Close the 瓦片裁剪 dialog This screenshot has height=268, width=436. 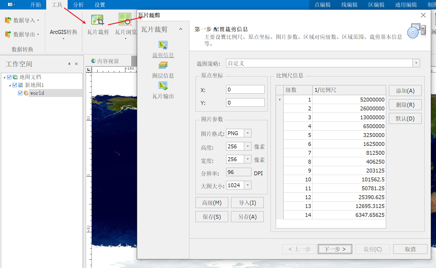(x=423, y=15)
